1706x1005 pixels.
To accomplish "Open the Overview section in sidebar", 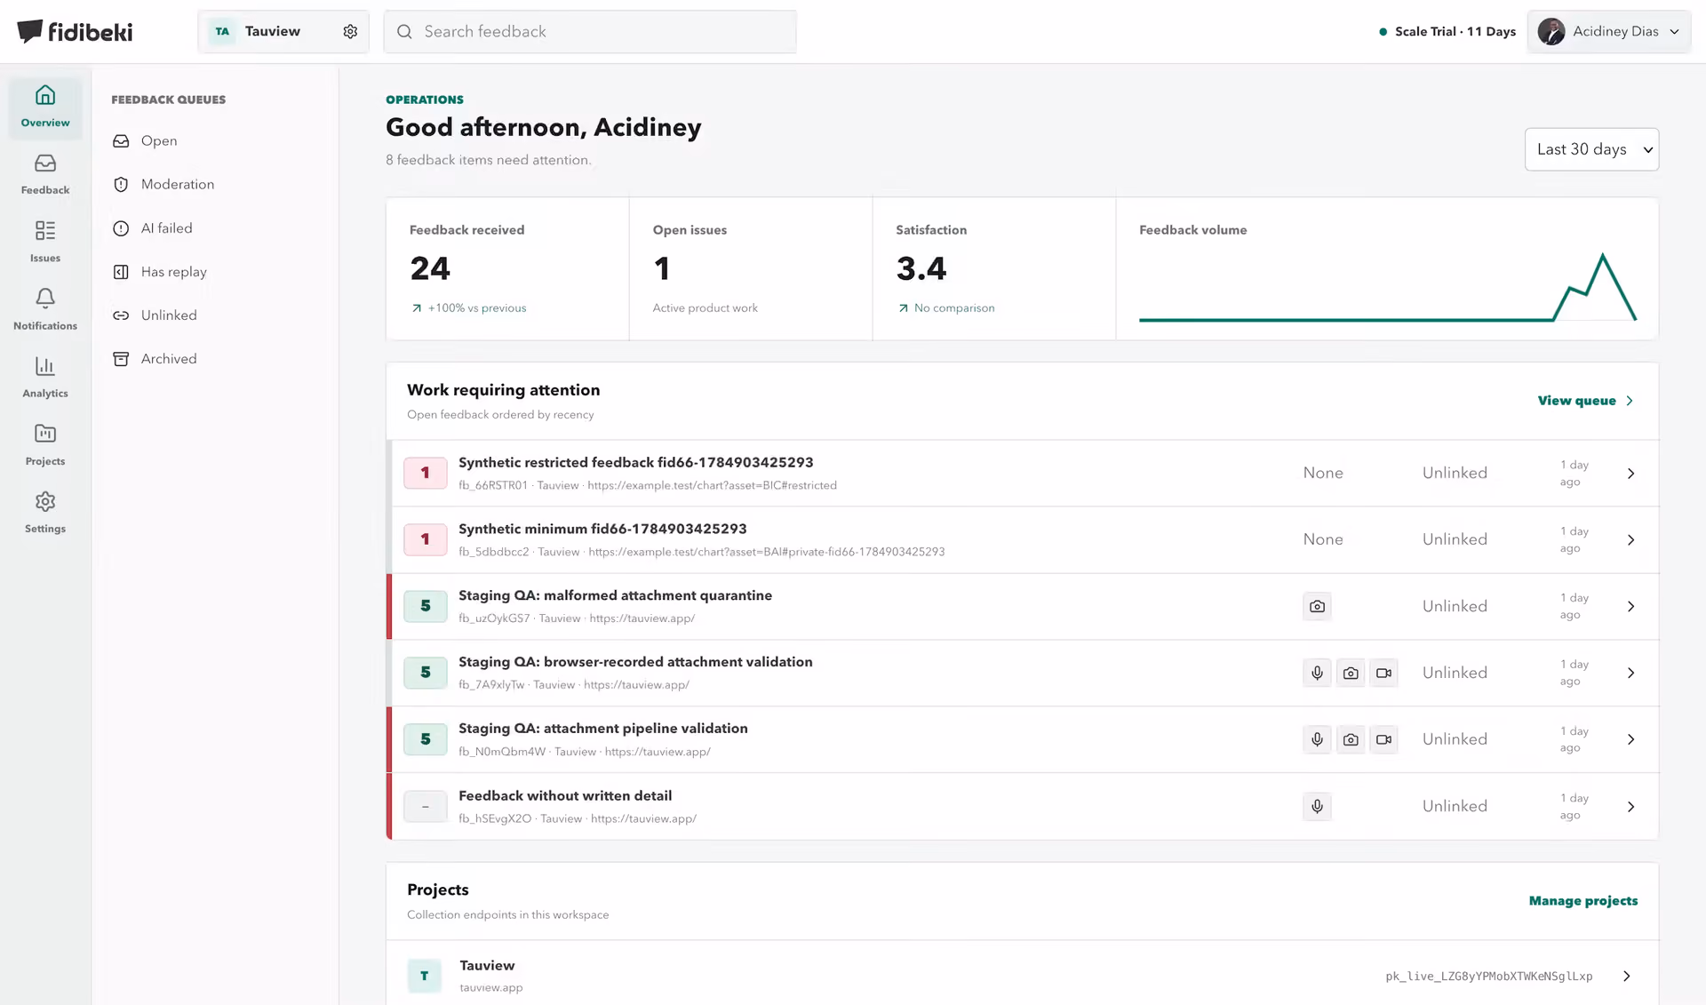I will tap(45, 107).
